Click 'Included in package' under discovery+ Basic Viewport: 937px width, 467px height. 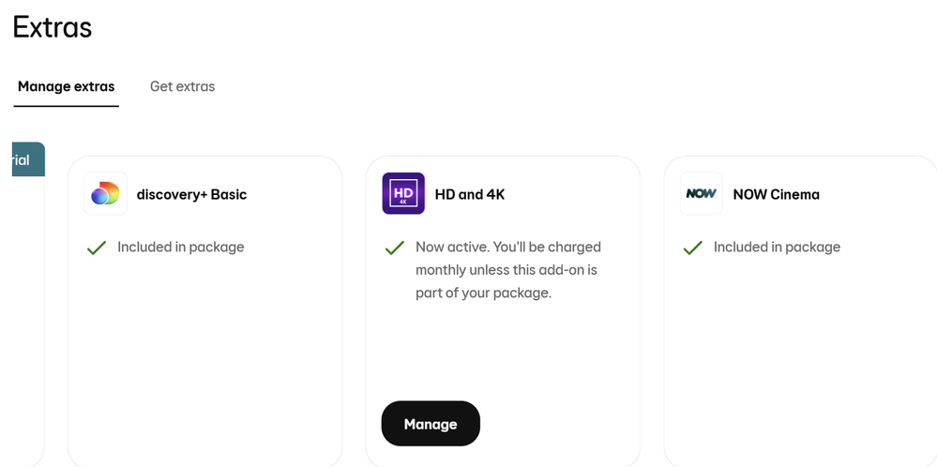tap(180, 248)
